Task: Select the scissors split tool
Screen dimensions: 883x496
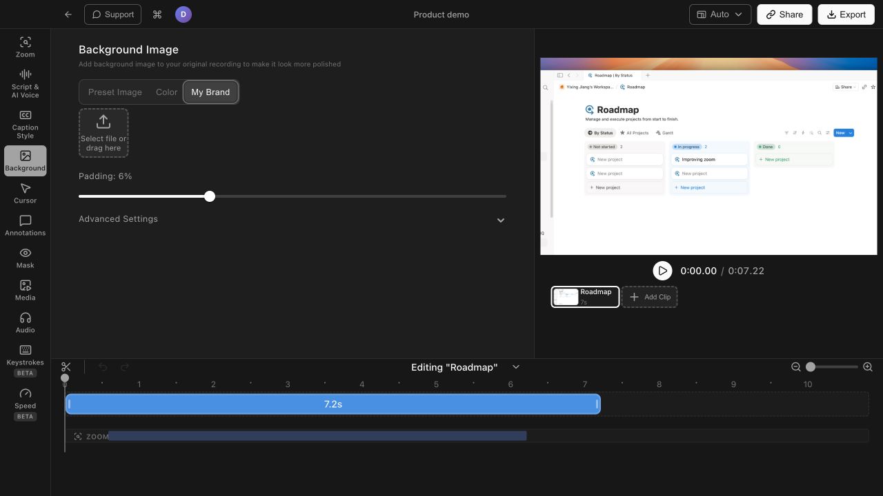Action: click(66, 367)
